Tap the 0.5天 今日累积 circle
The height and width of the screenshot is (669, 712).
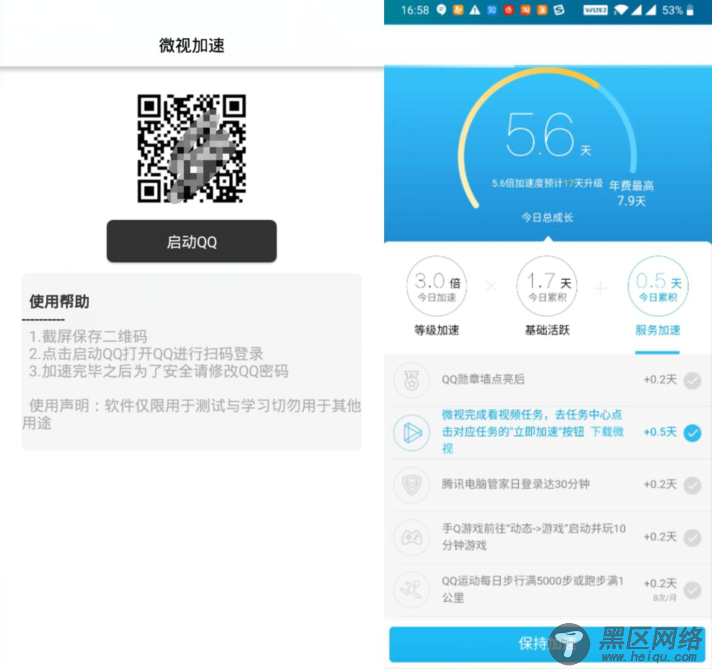(658, 286)
